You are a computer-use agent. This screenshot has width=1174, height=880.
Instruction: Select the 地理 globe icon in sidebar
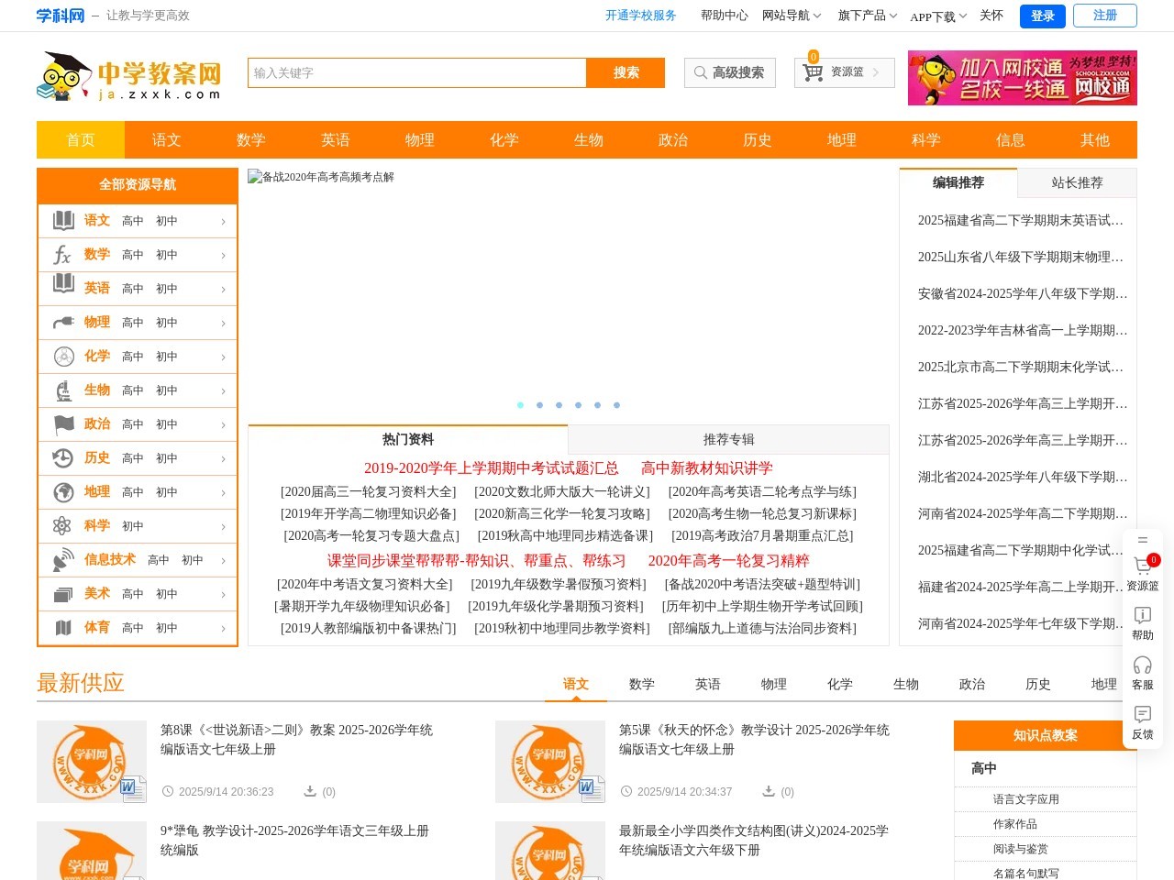(61, 491)
